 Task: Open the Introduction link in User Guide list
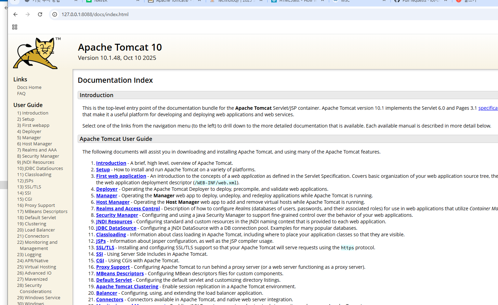tap(111, 163)
